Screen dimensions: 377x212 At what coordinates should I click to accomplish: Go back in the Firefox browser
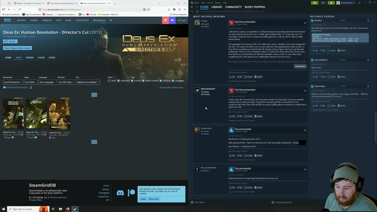(x=9, y=9)
